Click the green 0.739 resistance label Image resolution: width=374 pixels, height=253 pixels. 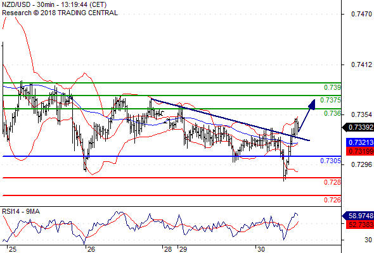click(332, 87)
